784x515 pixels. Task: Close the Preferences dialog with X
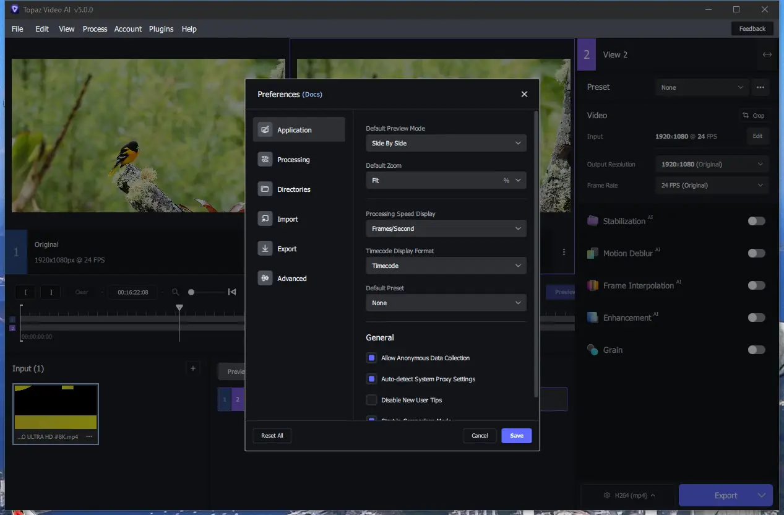coord(524,94)
